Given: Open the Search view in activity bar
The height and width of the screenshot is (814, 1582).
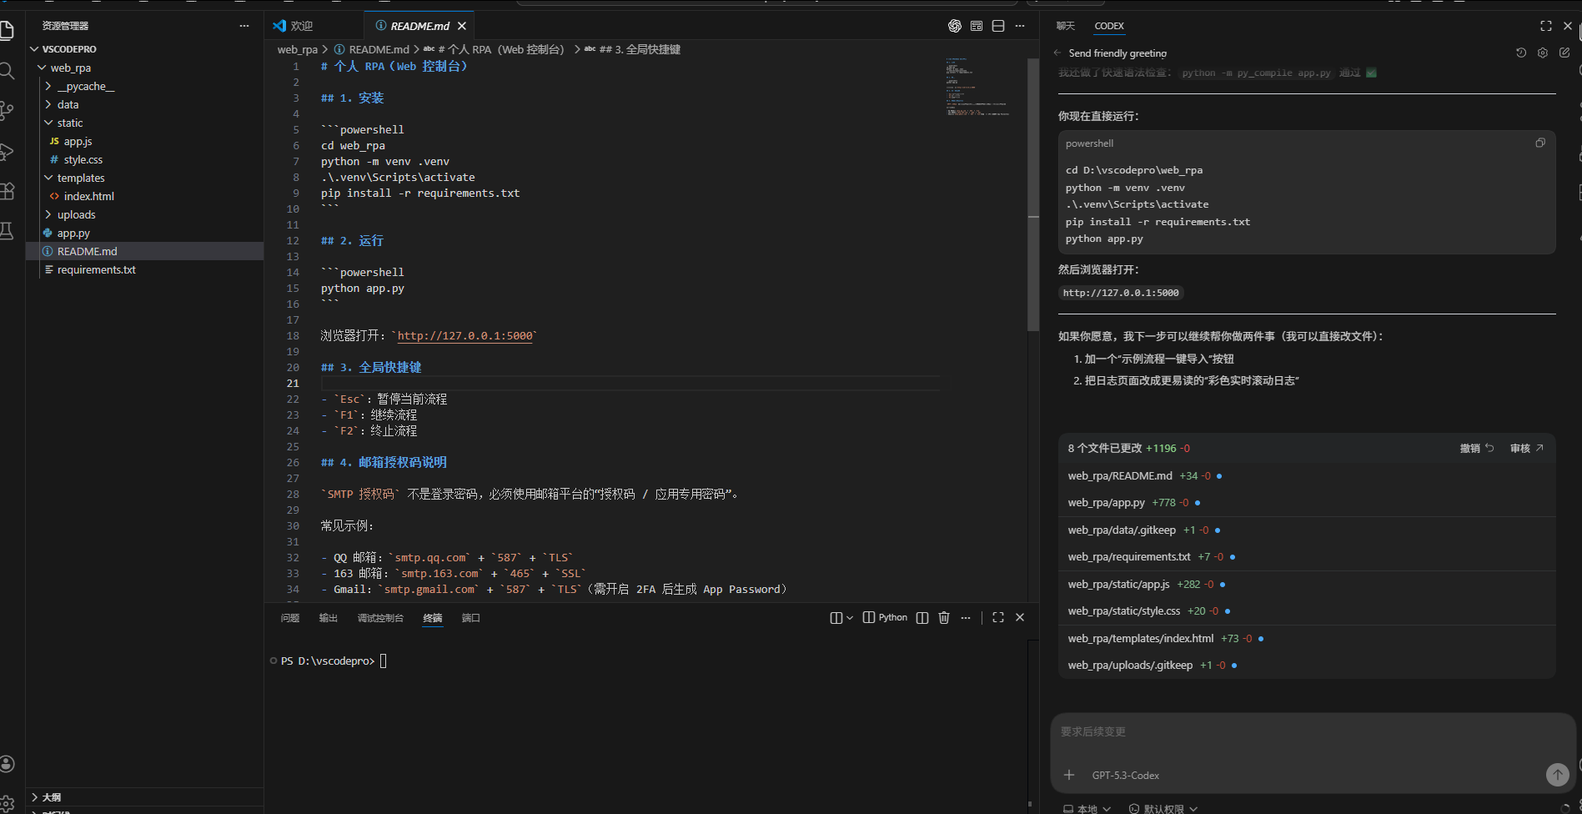Looking at the screenshot, I should click(x=7, y=71).
